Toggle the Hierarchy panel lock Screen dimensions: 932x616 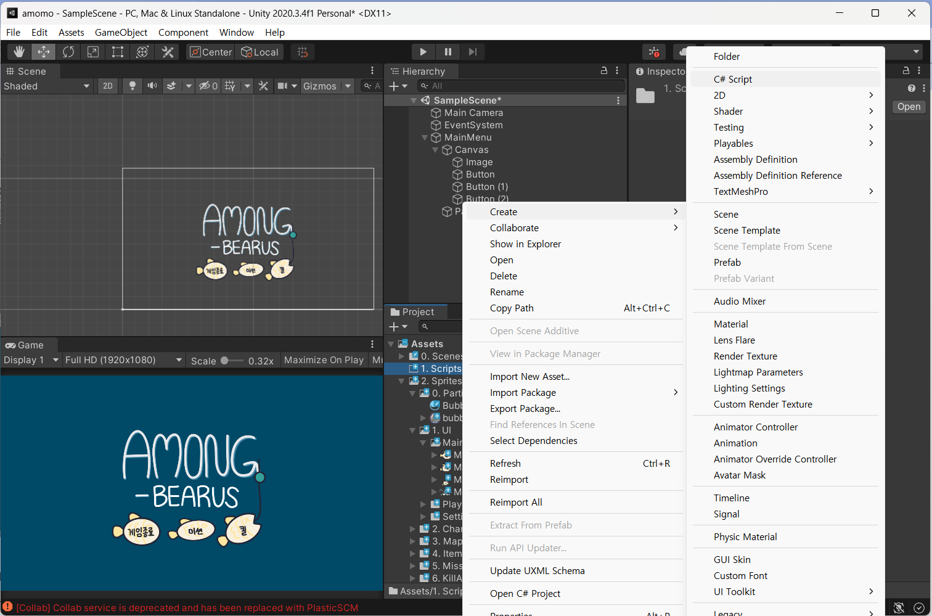coord(604,71)
